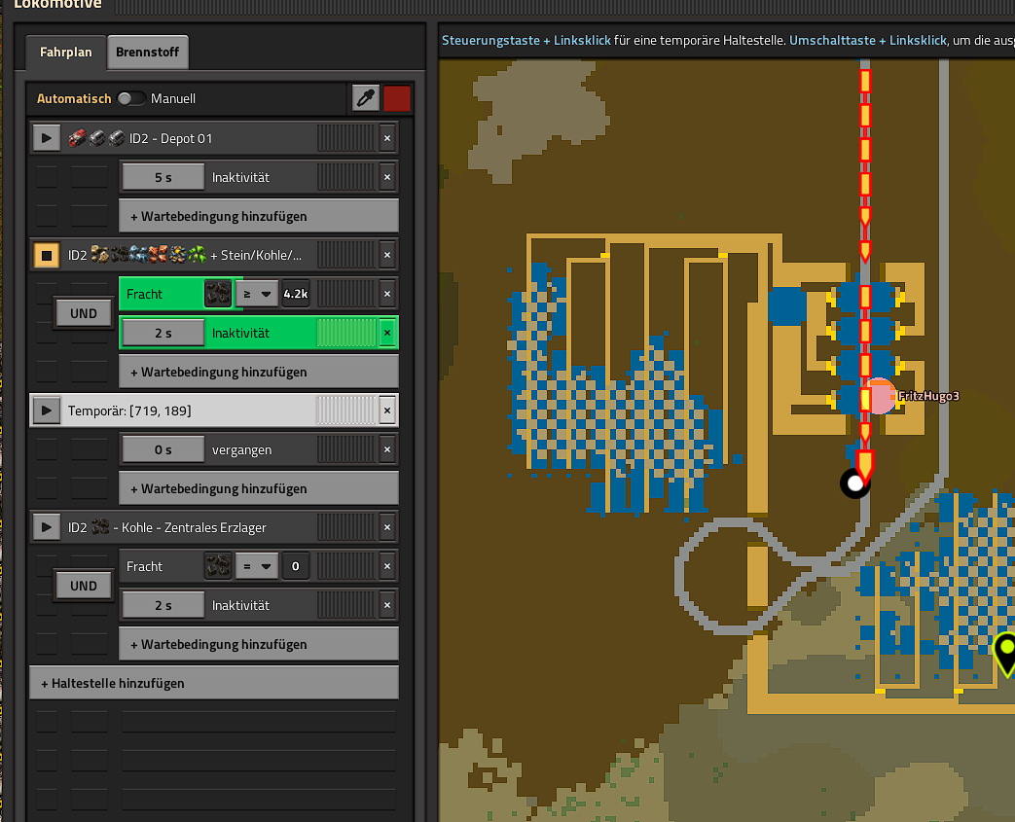The height and width of the screenshot is (822, 1015).
Task: Click the orange stop button for Stein/Kohle station
Action: (x=47, y=255)
